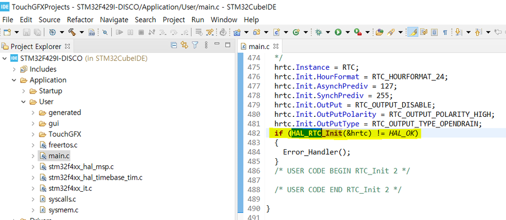Expand the Includes node

(x=14, y=69)
